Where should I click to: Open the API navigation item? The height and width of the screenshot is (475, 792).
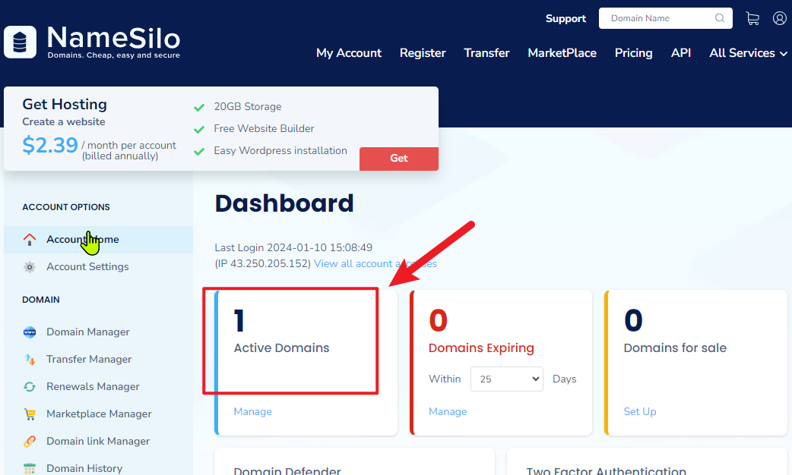click(681, 53)
